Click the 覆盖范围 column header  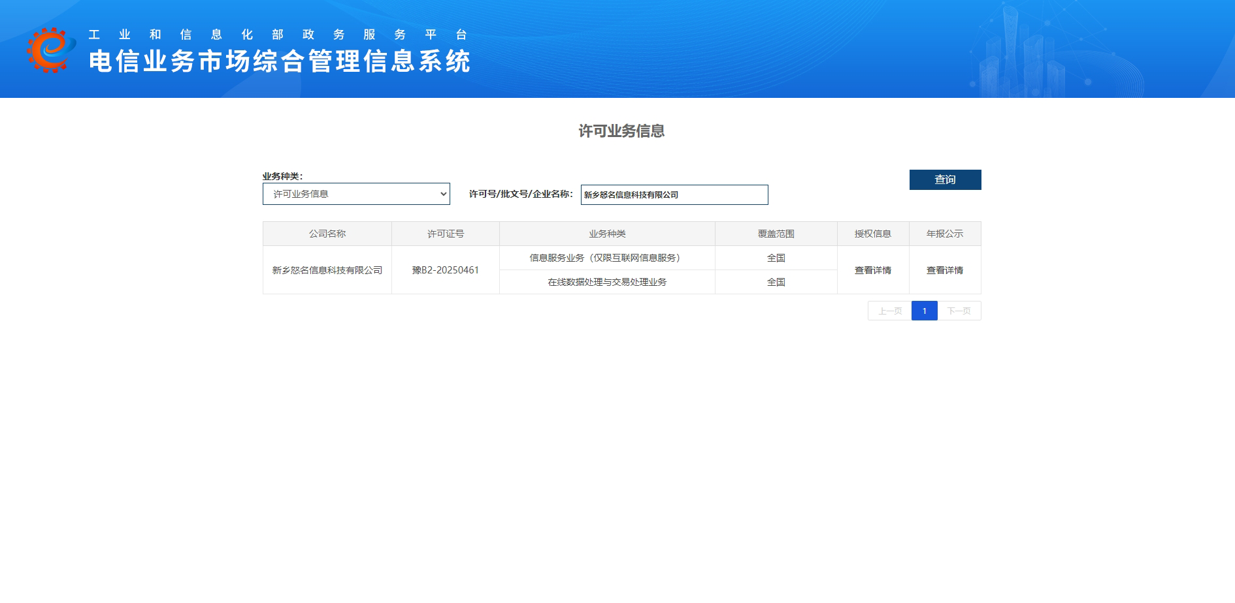point(776,234)
